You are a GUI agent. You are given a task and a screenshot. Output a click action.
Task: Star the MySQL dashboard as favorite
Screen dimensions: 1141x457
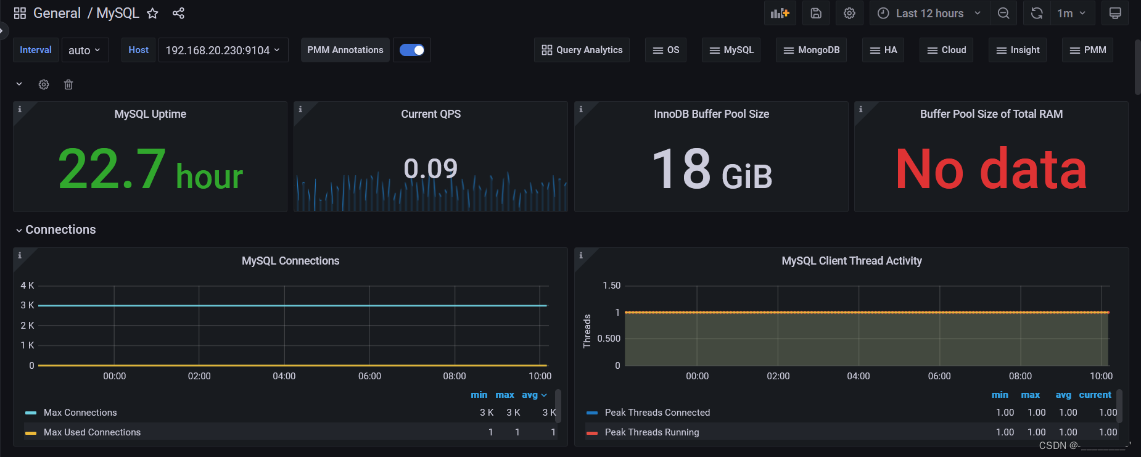(152, 13)
